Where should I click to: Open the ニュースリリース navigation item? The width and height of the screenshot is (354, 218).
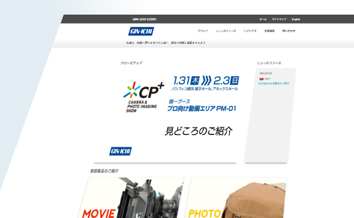(x=226, y=31)
